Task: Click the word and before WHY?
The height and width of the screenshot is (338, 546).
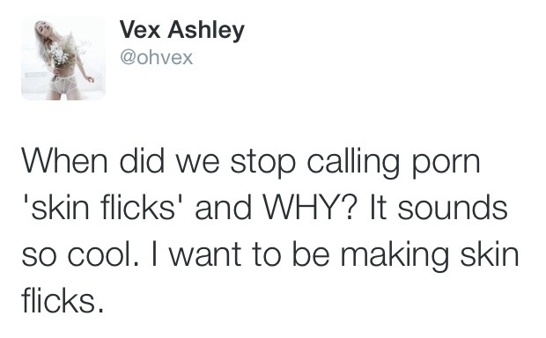Action: pyautogui.click(x=223, y=208)
